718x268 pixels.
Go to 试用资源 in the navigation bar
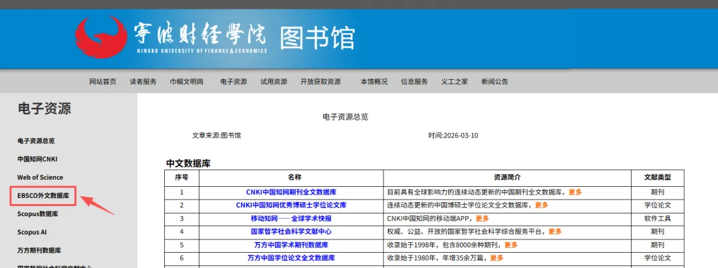(274, 82)
